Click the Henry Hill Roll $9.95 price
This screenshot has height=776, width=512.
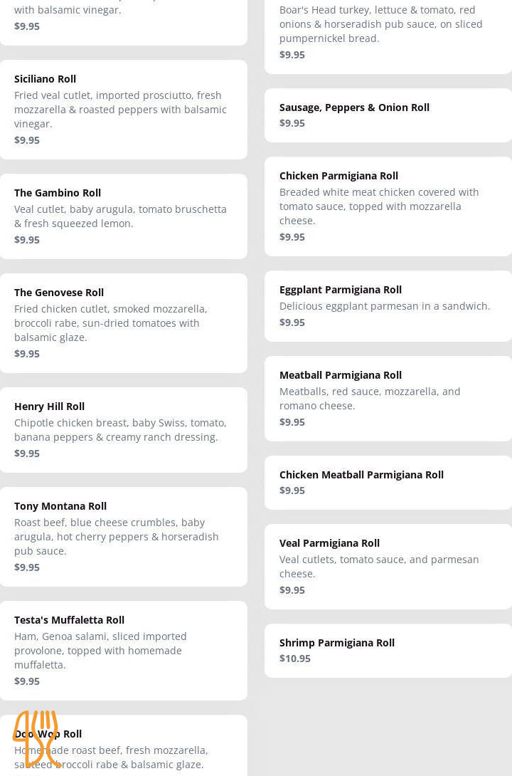[27, 453]
